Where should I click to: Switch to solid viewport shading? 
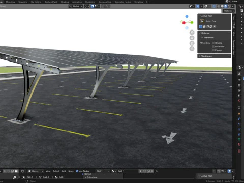(222, 6)
